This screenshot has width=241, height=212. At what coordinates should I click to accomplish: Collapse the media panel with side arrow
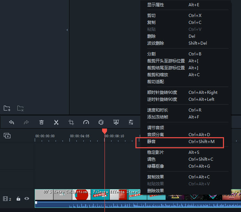(67, 30)
